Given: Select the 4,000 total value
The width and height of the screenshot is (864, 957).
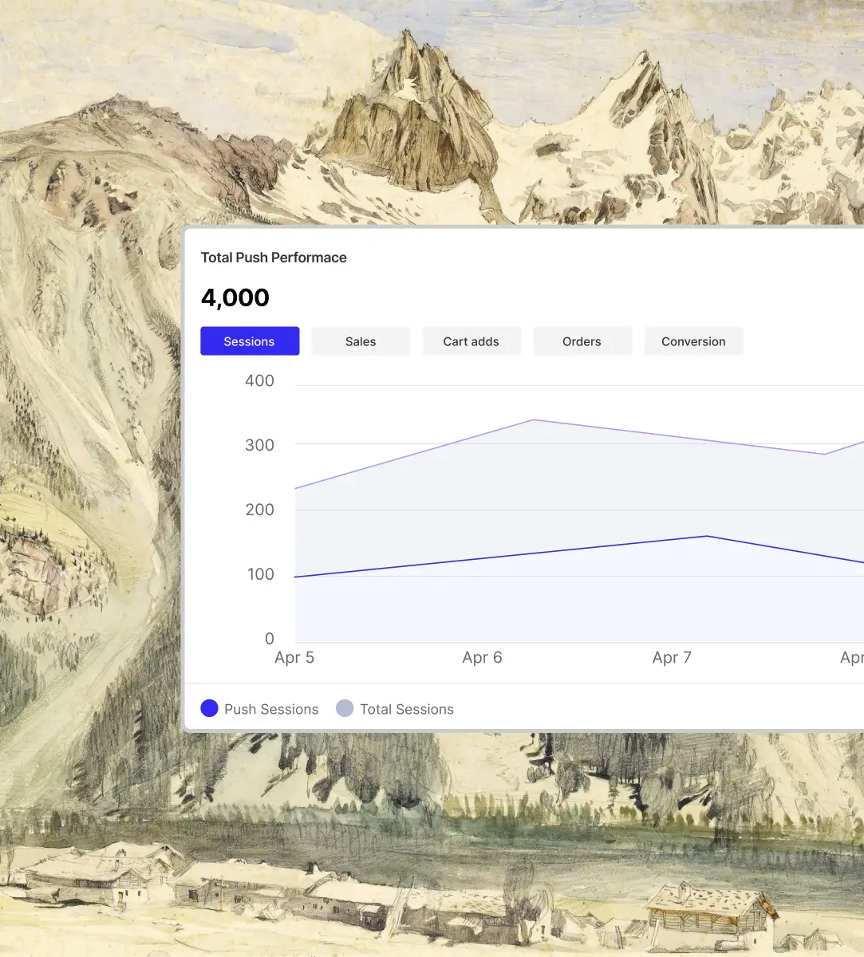Looking at the screenshot, I should click(x=235, y=297).
